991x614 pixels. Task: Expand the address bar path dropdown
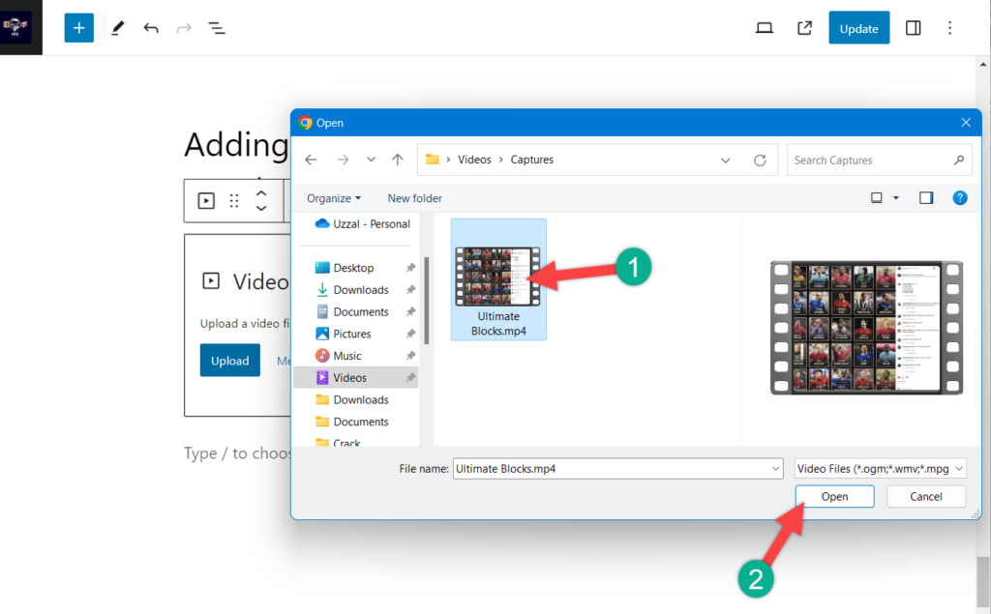click(x=726, y=160)
